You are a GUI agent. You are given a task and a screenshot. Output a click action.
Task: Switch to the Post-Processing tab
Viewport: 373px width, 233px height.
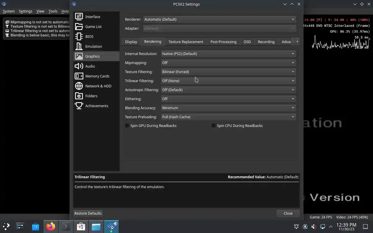tap(224, 42)
